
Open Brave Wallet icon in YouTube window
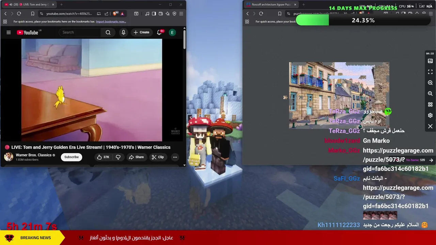pos(161,14)
